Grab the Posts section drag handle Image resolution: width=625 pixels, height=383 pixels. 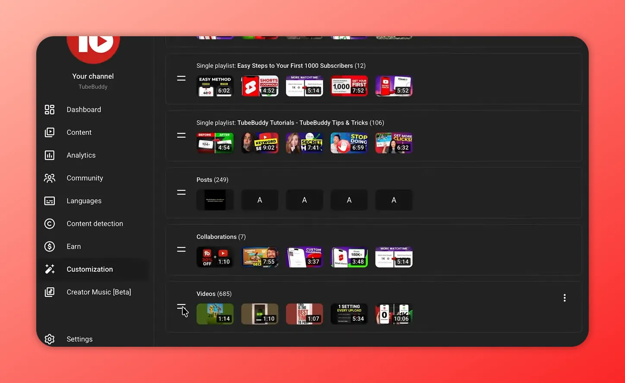coord(181,192)
